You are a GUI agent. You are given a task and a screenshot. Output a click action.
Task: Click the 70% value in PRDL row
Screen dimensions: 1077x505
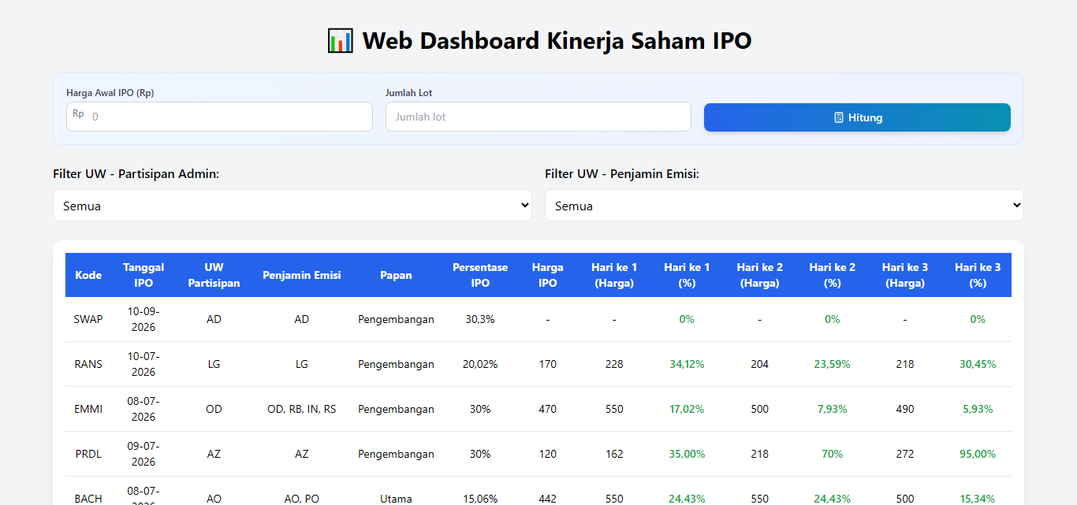[833, 454]
